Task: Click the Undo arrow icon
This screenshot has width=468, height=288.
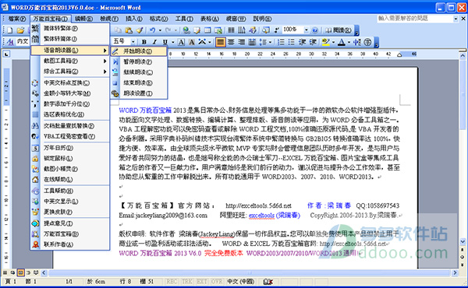Action: point(153,30)
